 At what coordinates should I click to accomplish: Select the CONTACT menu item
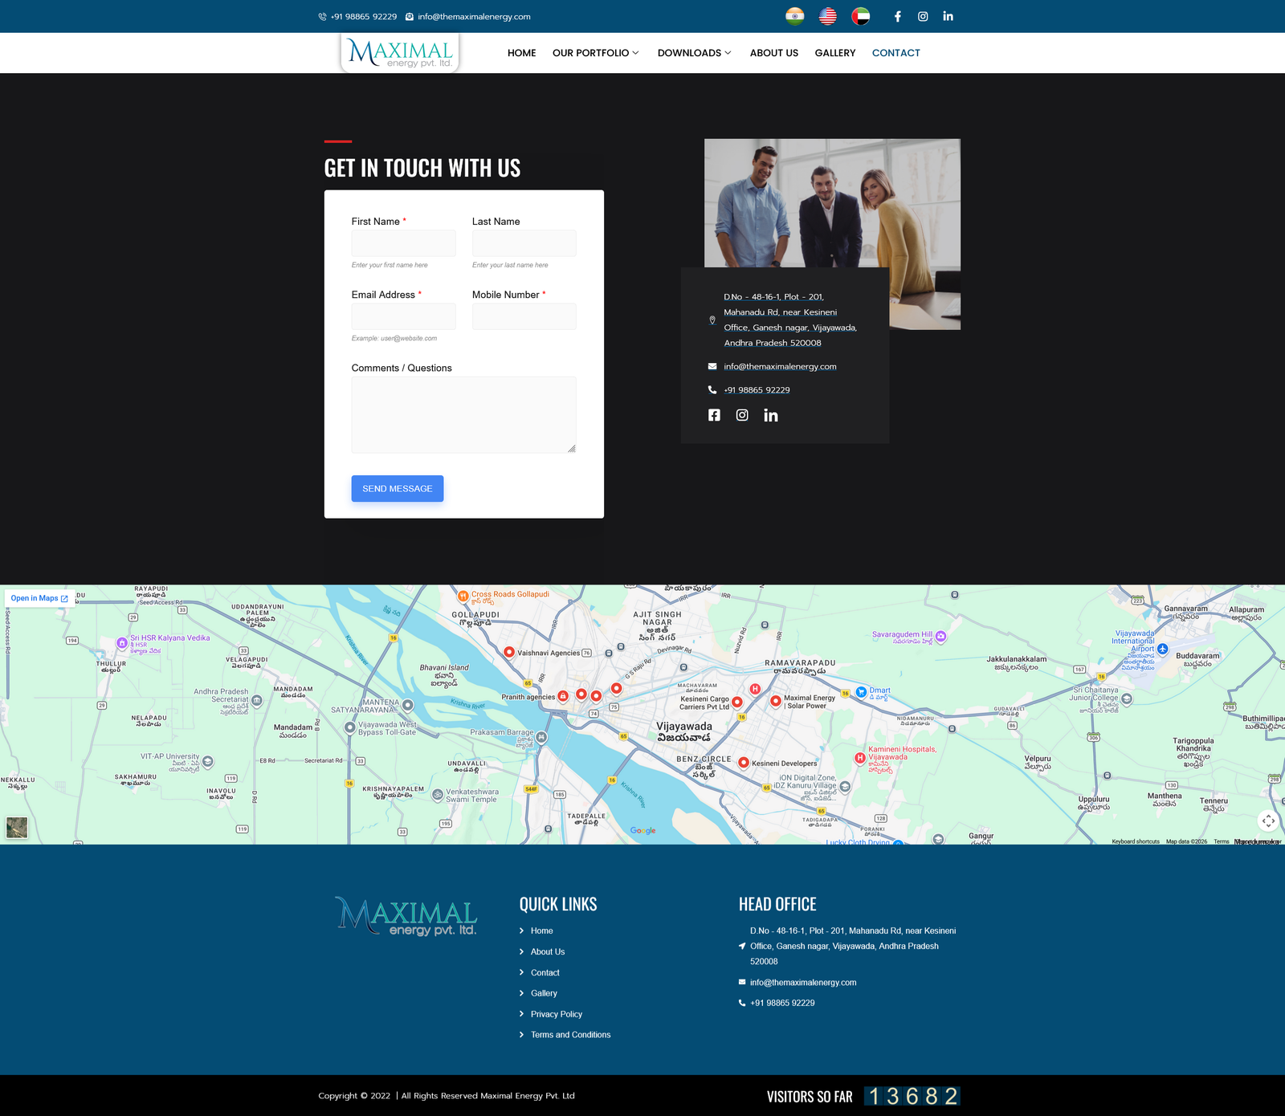[x=896, y=53]
